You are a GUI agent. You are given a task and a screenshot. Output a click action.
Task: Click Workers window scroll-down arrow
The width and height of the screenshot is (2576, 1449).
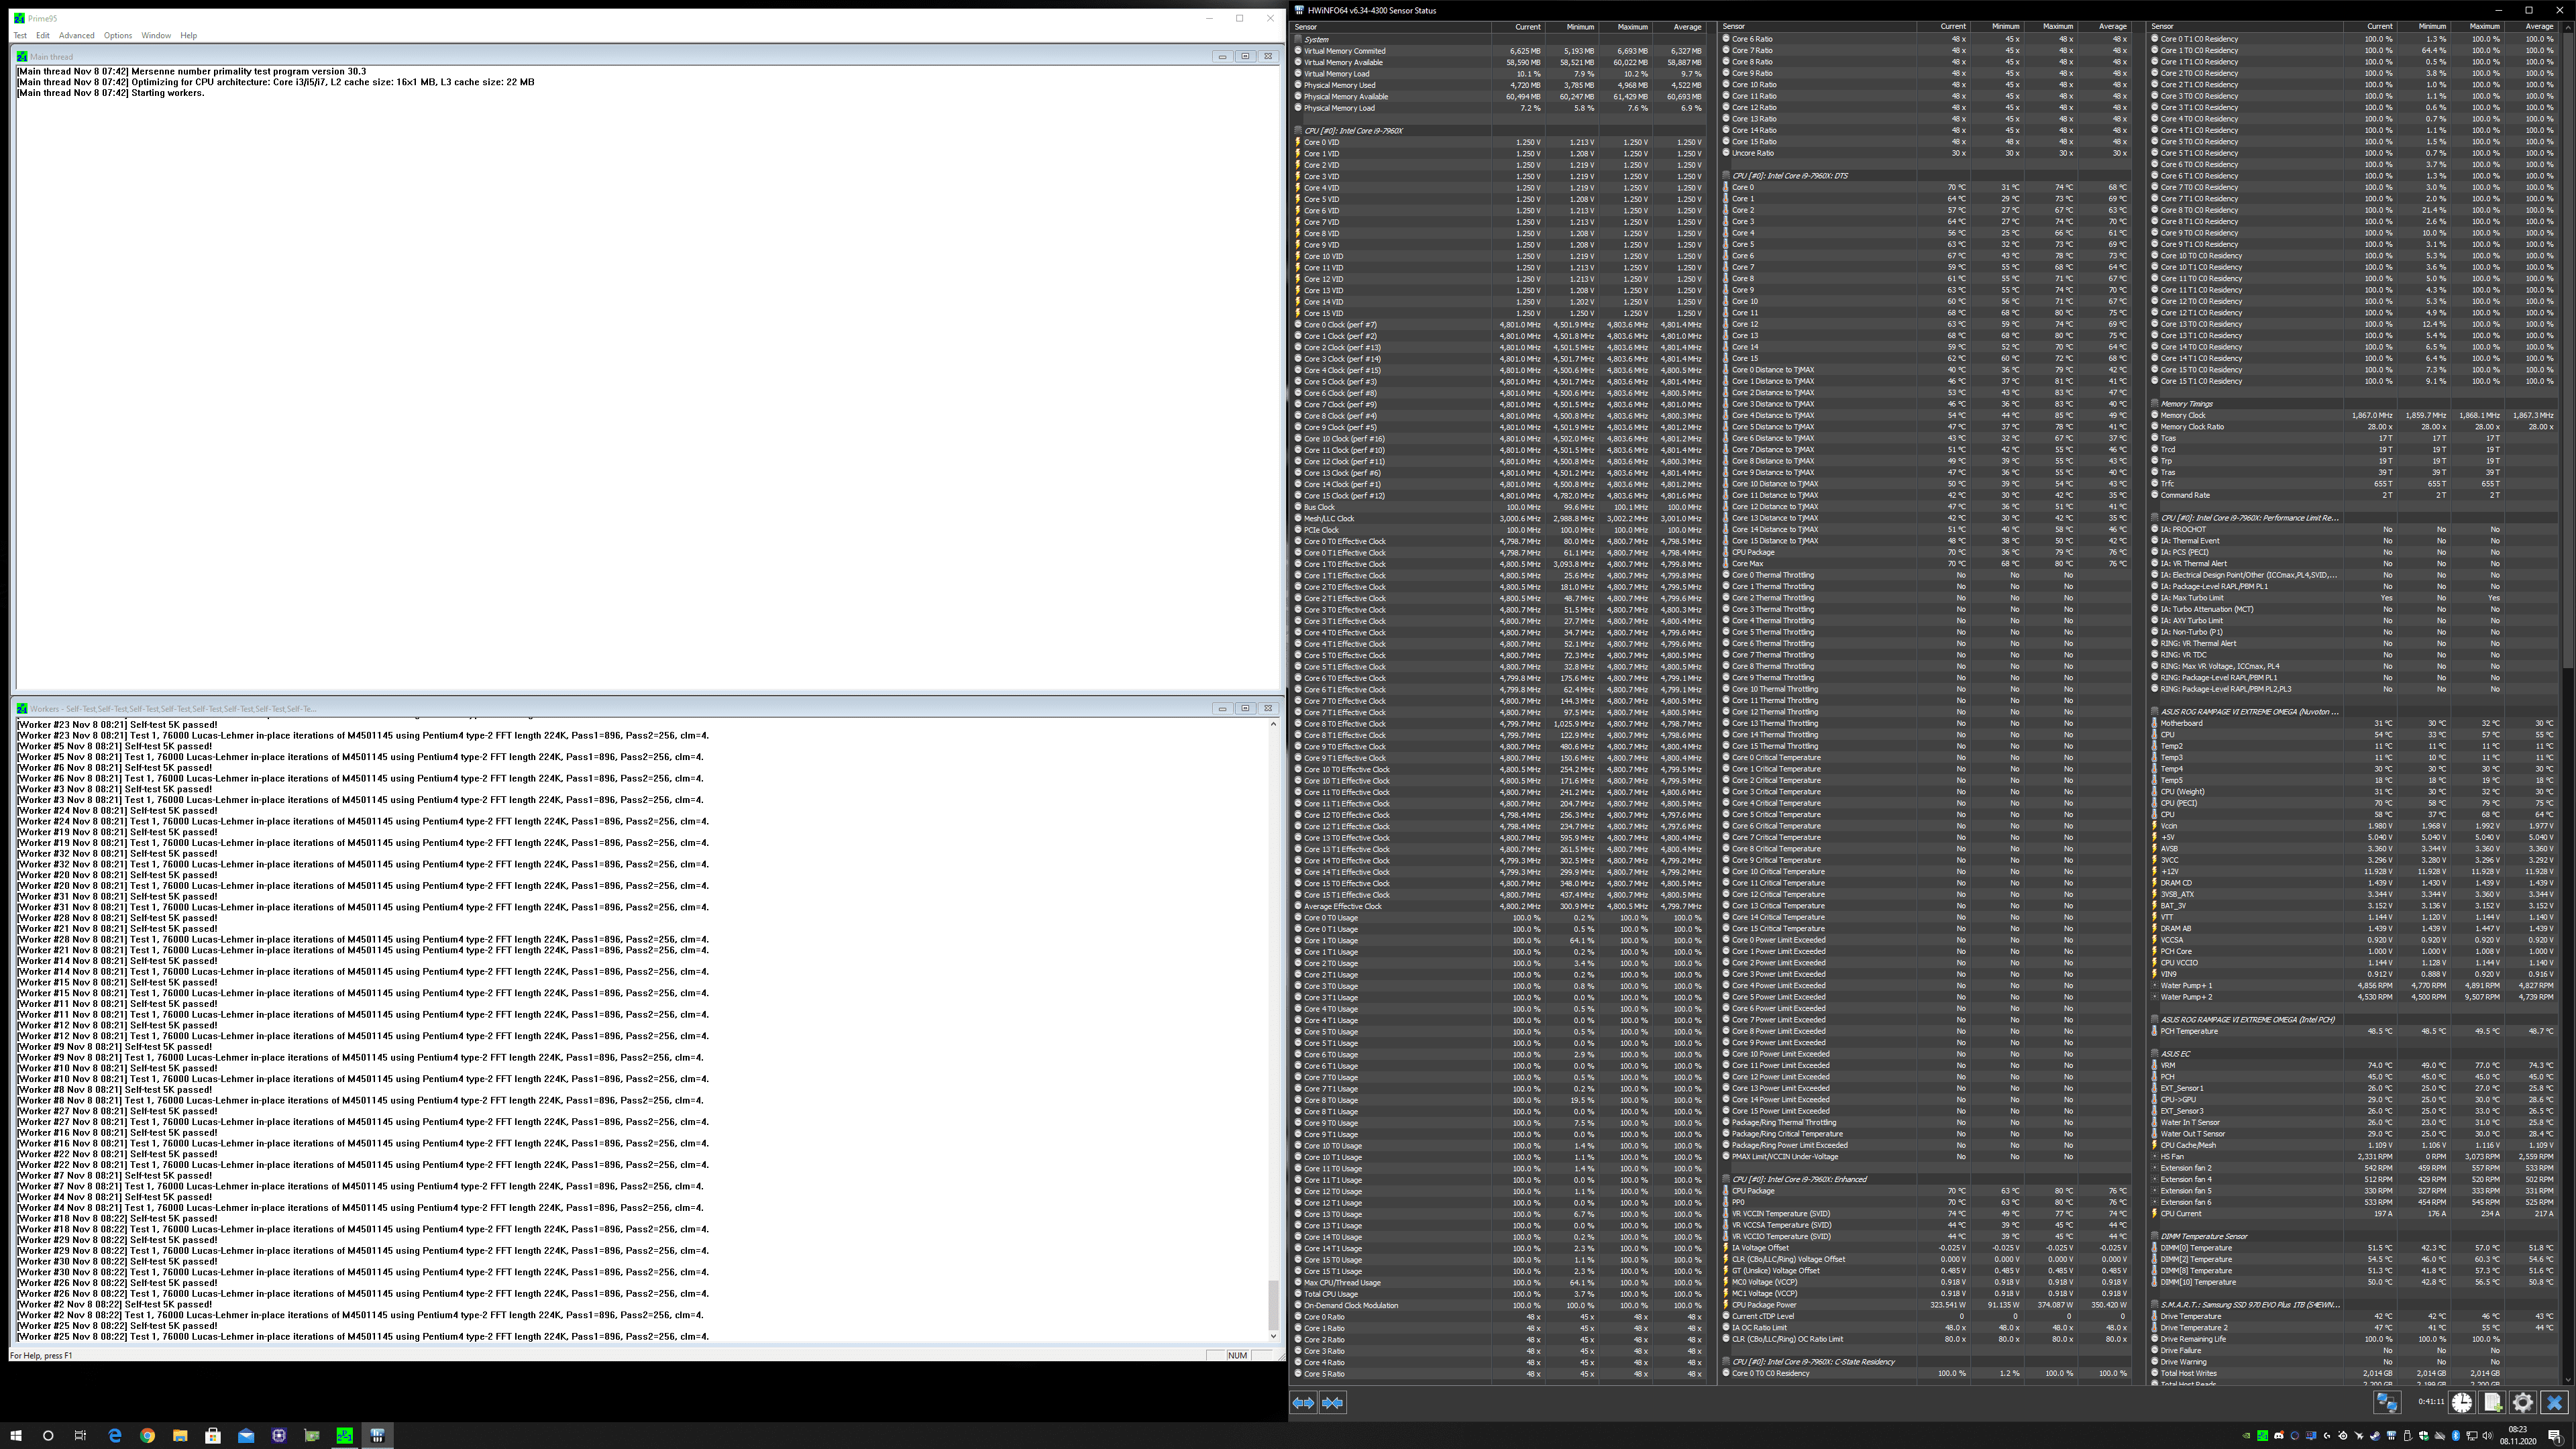coord(1273,1336)
